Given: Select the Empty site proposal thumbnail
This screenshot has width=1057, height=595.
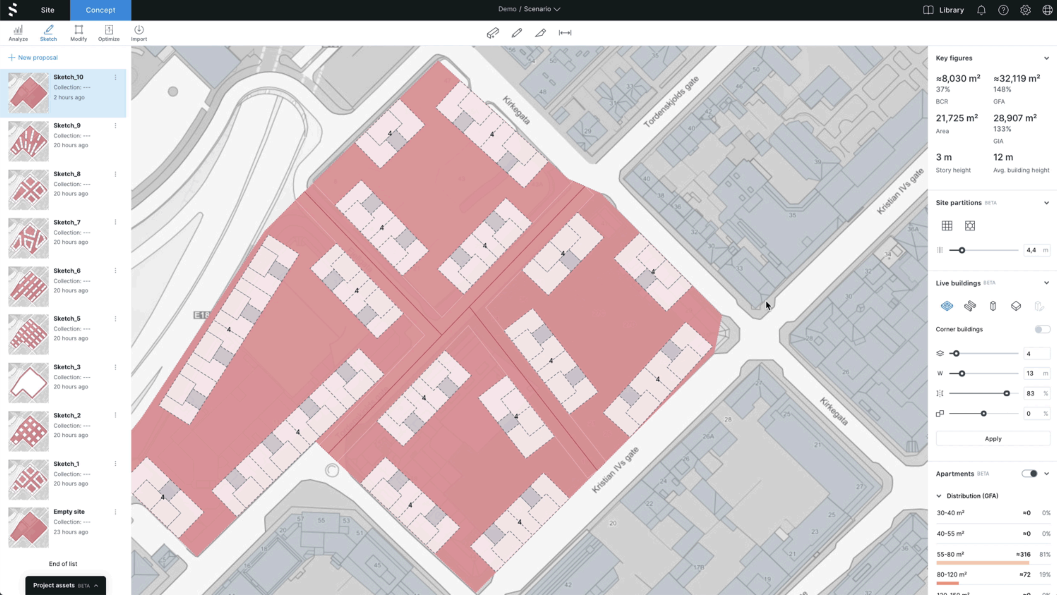Looking at the screenshot, I should (28, 528).
